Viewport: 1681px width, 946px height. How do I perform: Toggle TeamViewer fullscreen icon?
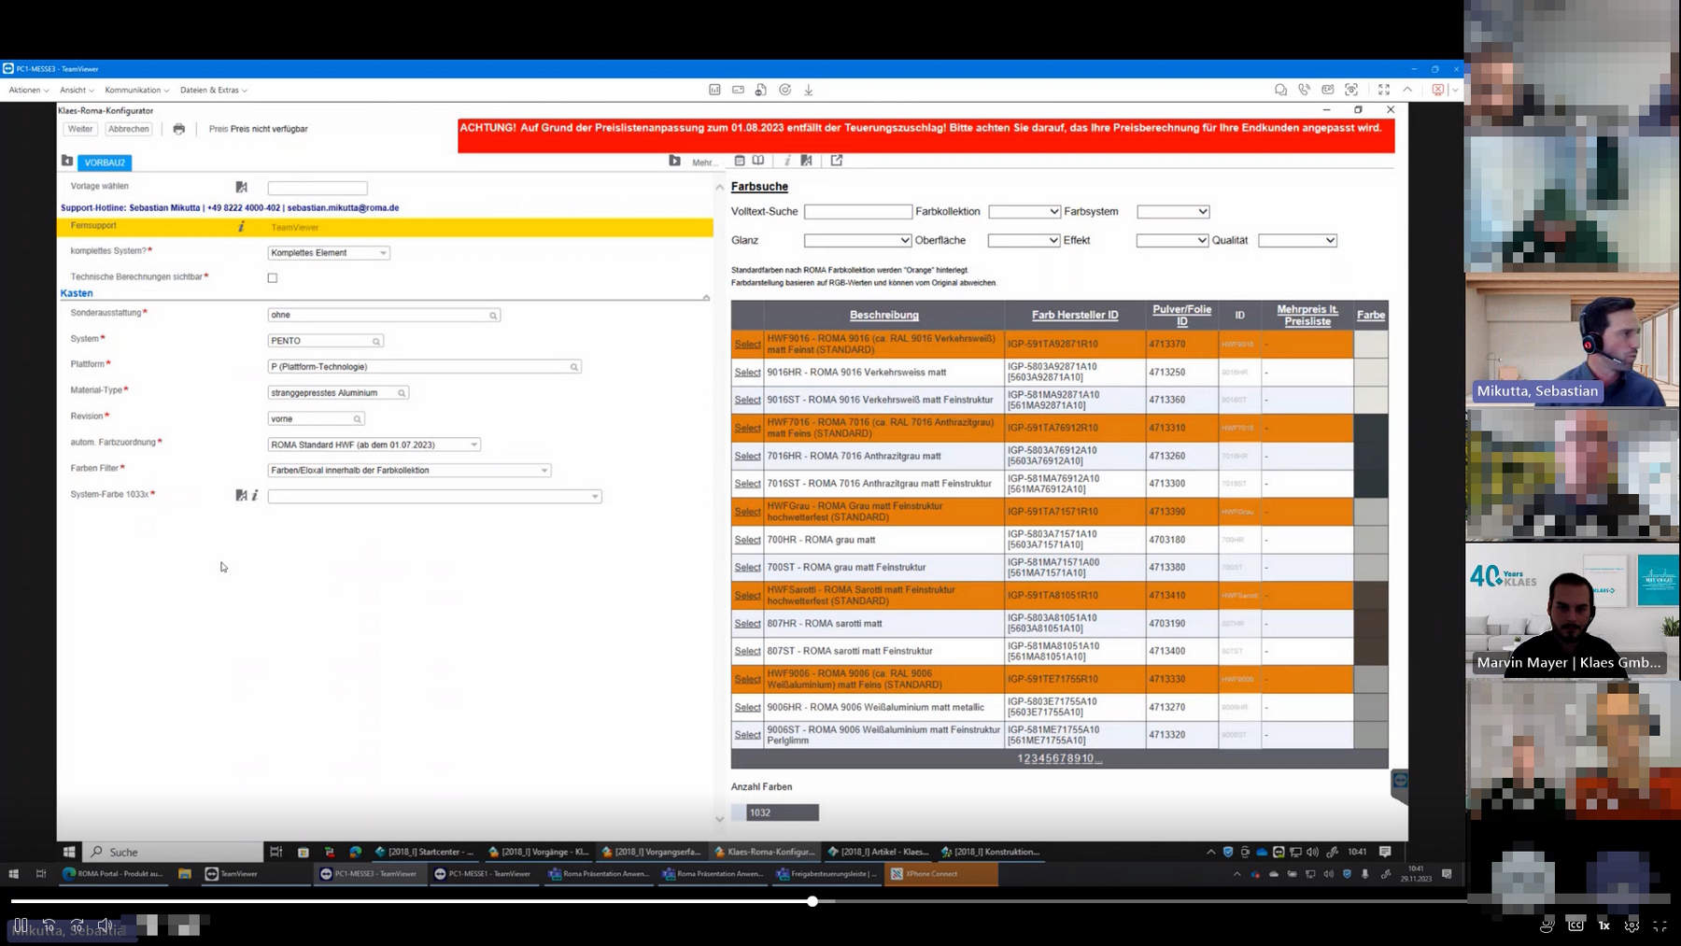pyautogui.click(x=1384, y=90)
